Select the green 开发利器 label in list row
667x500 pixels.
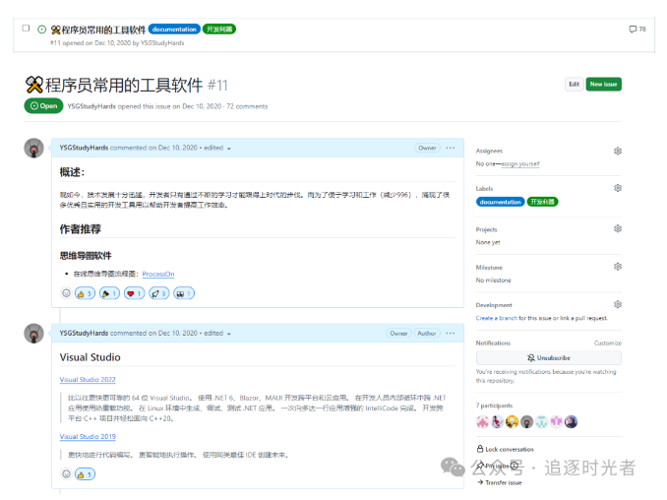pyautogui.click(x=219, y=30)
